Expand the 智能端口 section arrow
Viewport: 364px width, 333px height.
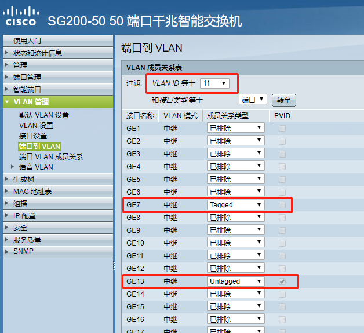(7, 89)
